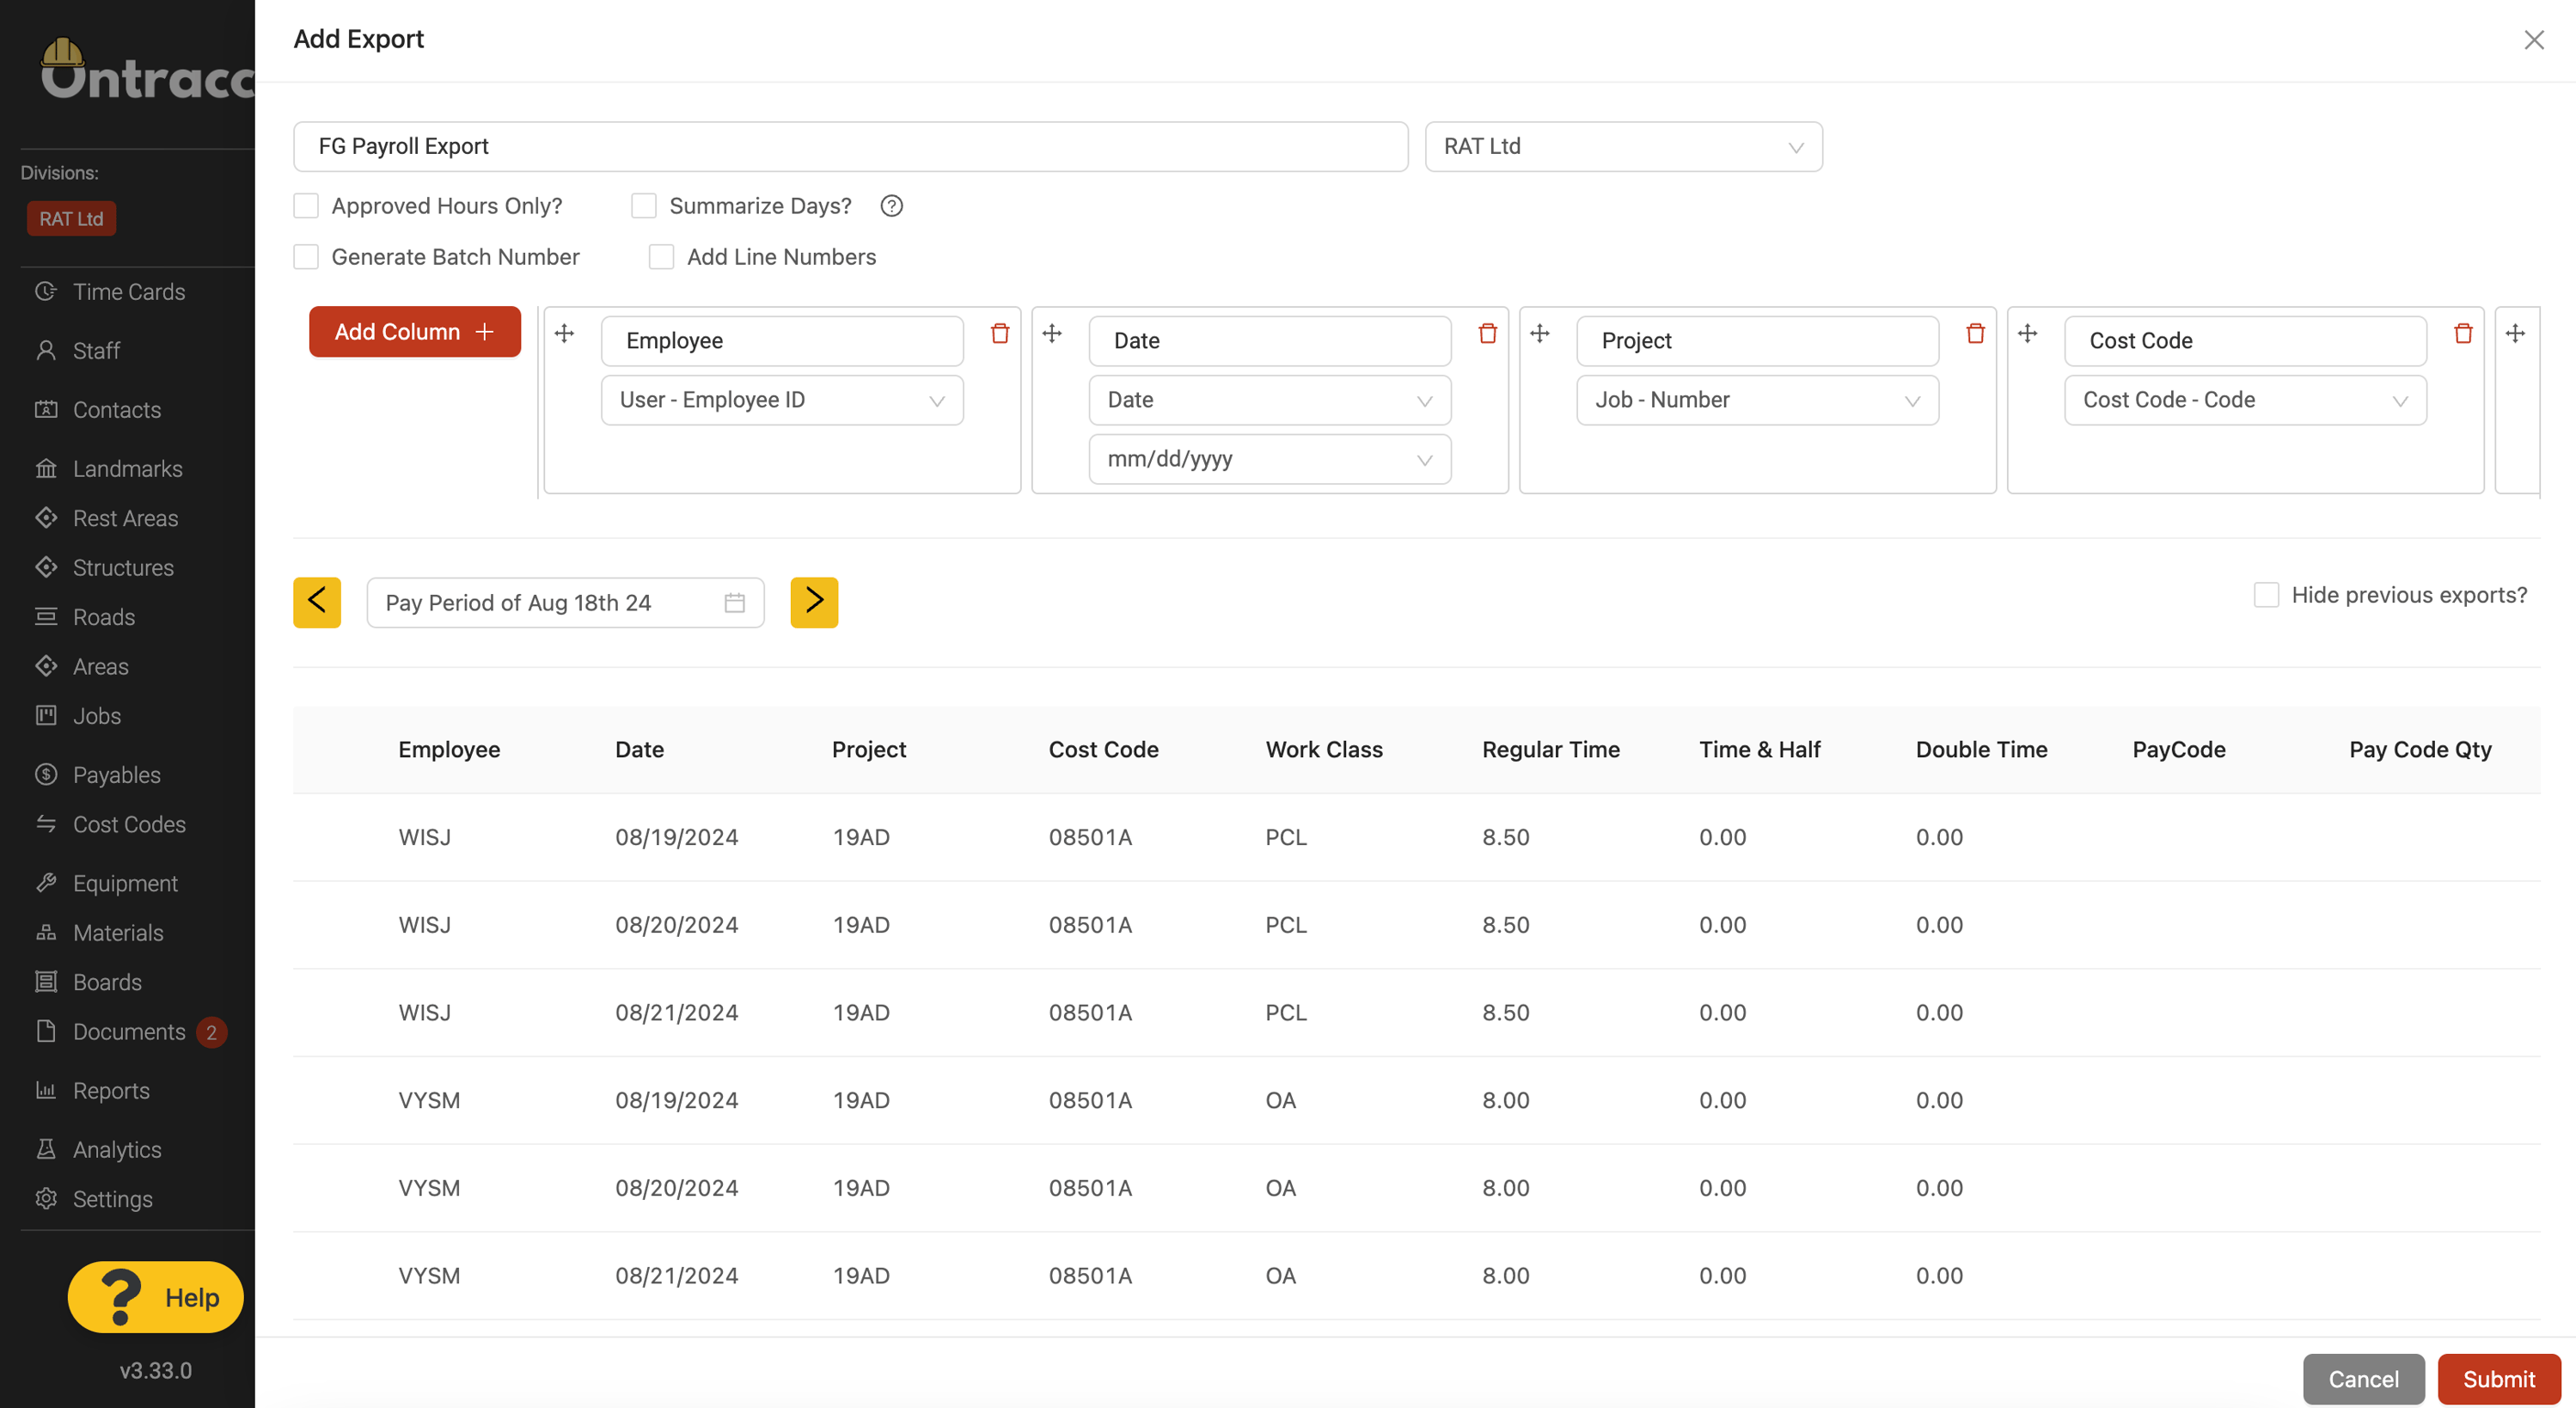
Task: Grab the move handle of Project column
Action: click(1540, 333)
